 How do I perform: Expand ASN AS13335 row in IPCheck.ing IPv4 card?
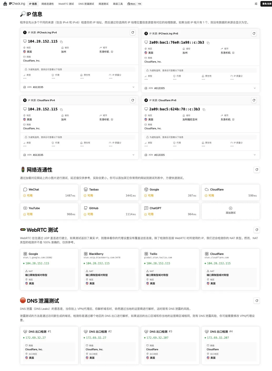79,87
